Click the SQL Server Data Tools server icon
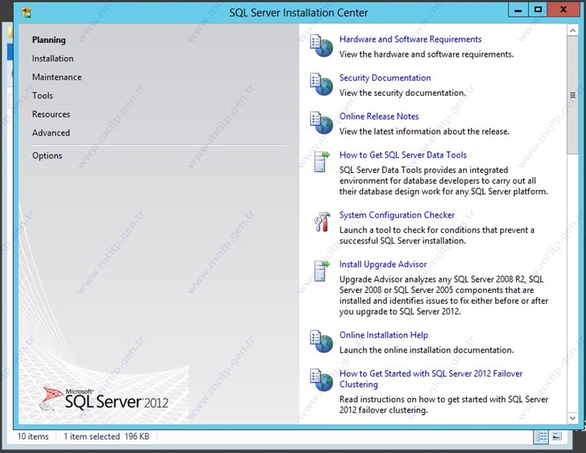 tap(322, 161)
